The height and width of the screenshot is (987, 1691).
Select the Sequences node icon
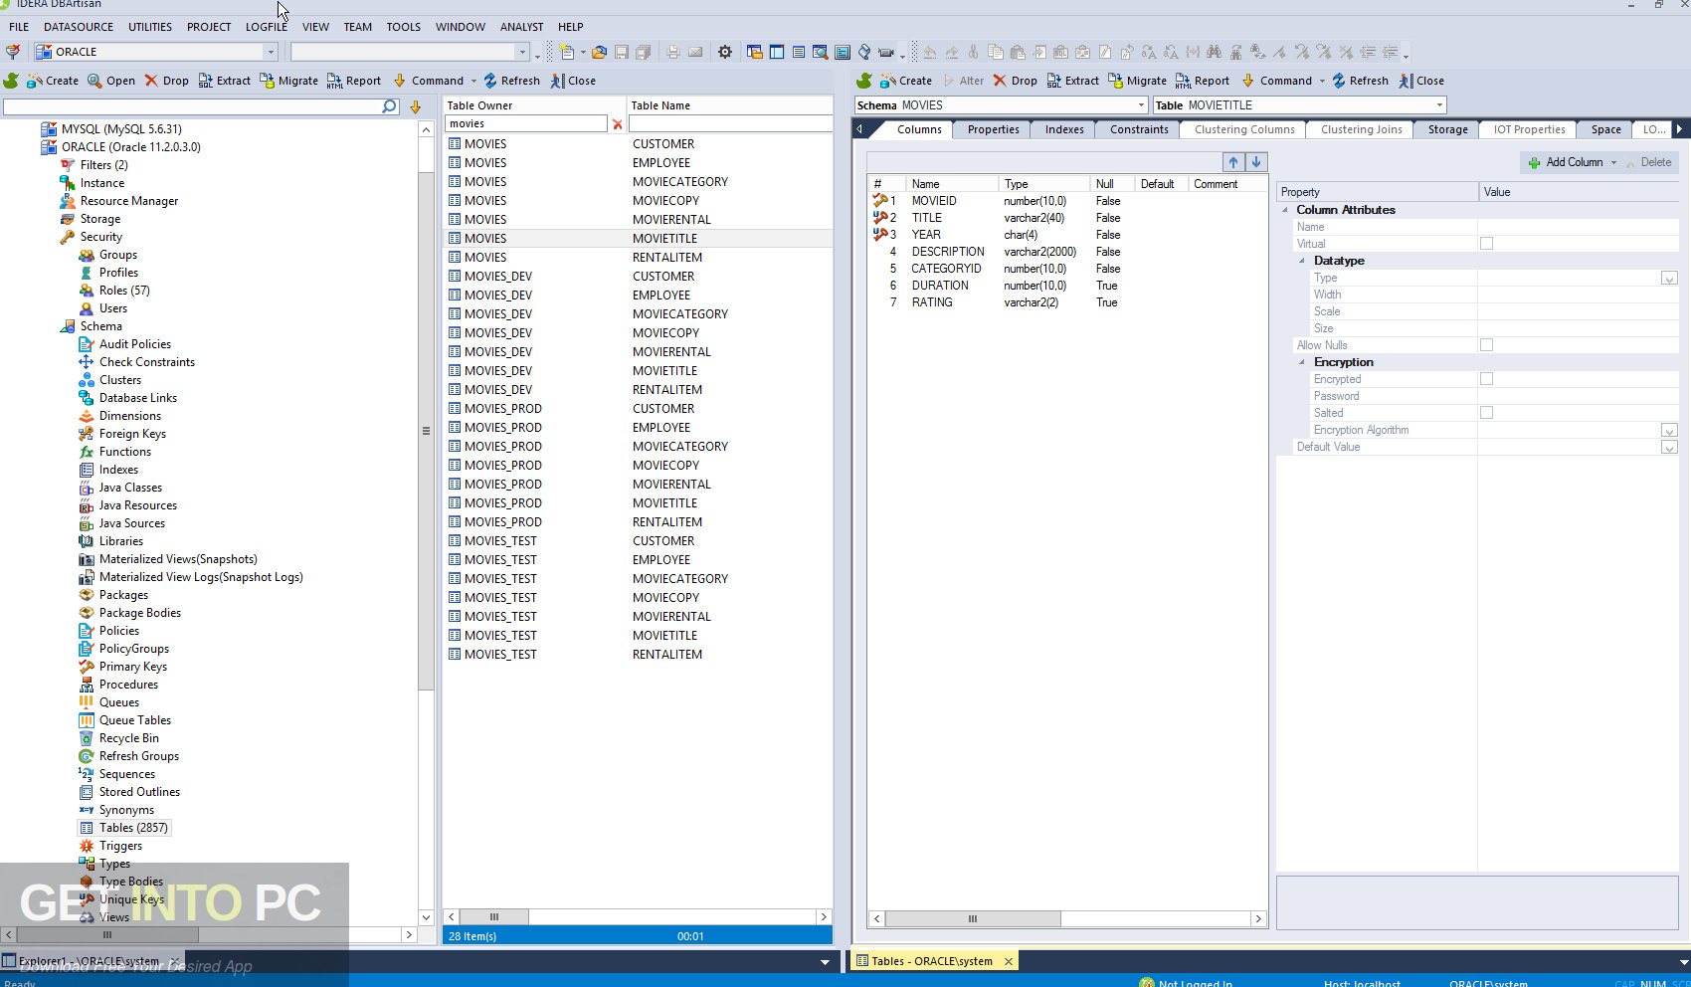[x=87, y=774]
